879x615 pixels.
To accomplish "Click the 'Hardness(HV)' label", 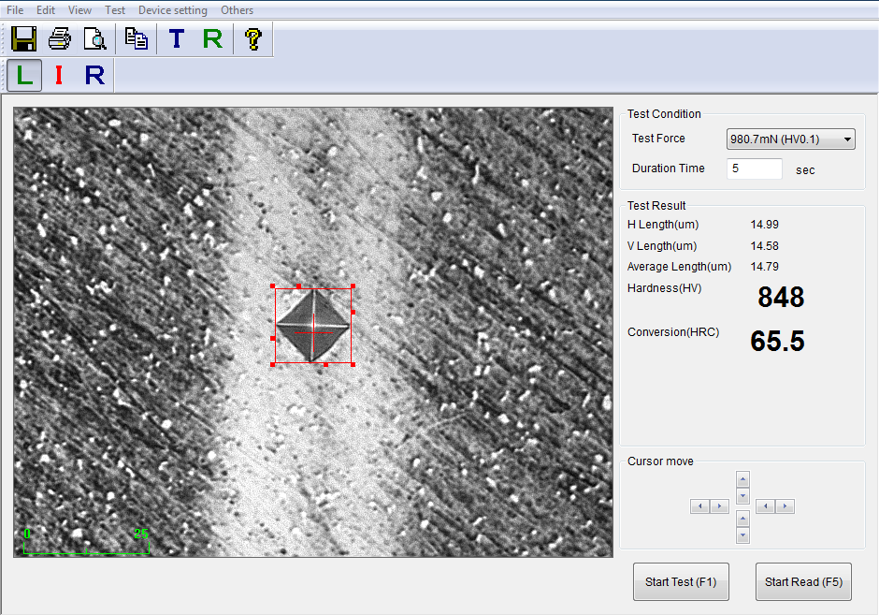I will [664, 288].
